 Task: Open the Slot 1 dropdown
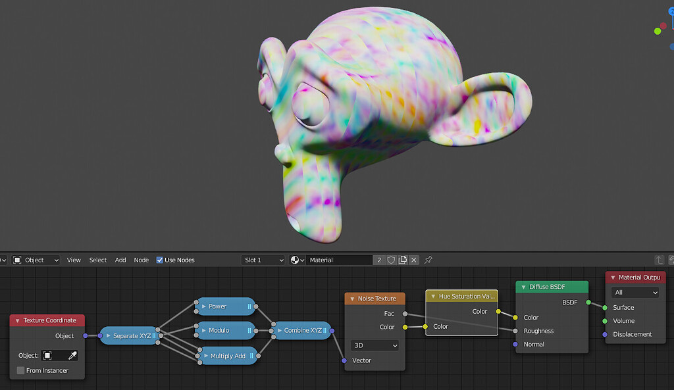pyautogui.click(x=263, y=260)
